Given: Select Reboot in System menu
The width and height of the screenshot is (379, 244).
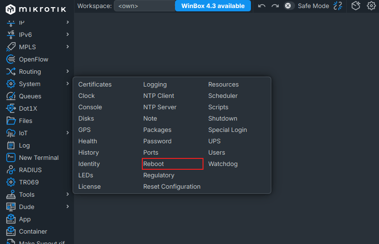Looking at the screenshot, I should coord(154,164).
